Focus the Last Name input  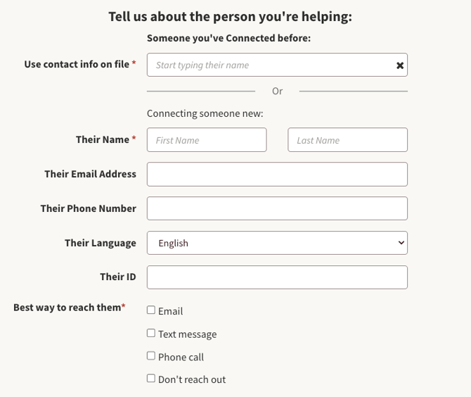point(347,140)
